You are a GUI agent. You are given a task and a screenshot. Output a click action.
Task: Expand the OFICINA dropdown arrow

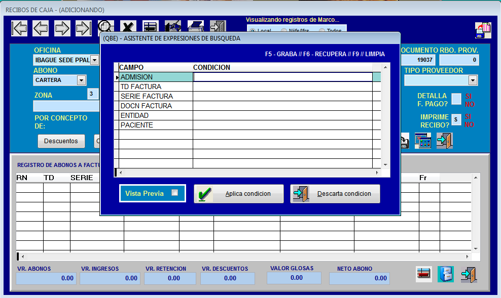click(95, 60)
